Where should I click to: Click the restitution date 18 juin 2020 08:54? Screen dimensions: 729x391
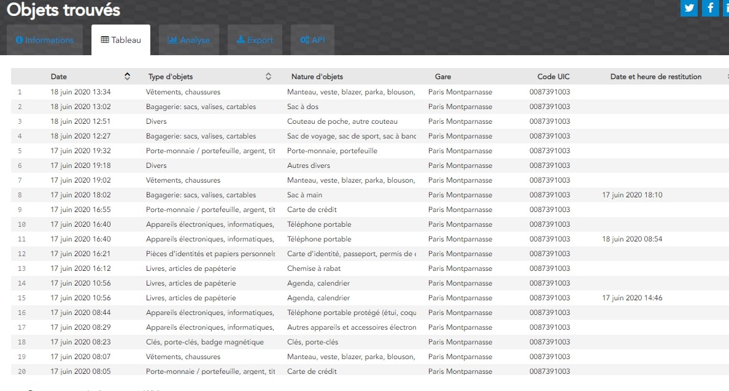click(x=632, y=239)
